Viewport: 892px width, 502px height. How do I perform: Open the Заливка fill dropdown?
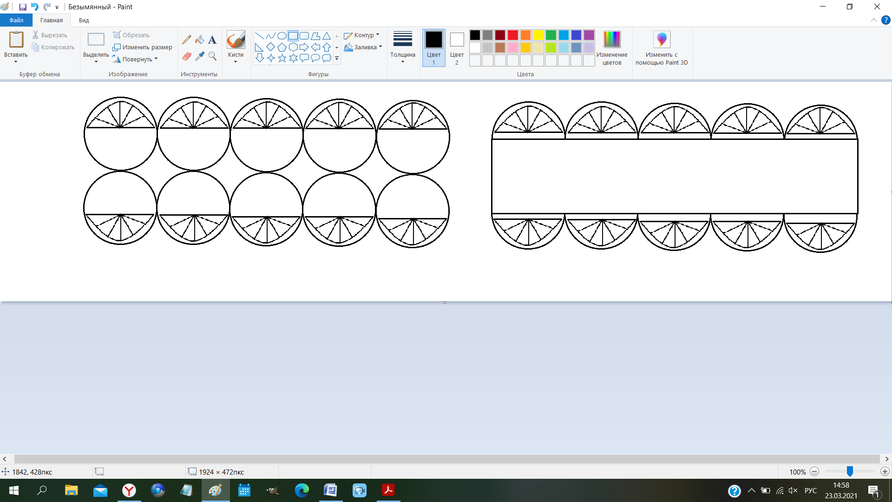click(x=363, y=47)
